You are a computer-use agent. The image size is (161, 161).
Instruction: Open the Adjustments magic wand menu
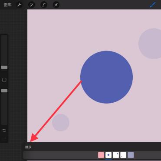pos(31,5)
